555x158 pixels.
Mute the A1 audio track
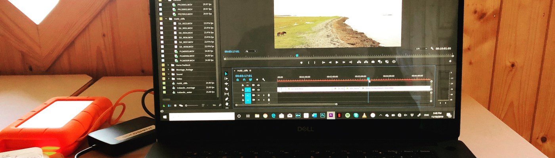(x=258, y=95)
